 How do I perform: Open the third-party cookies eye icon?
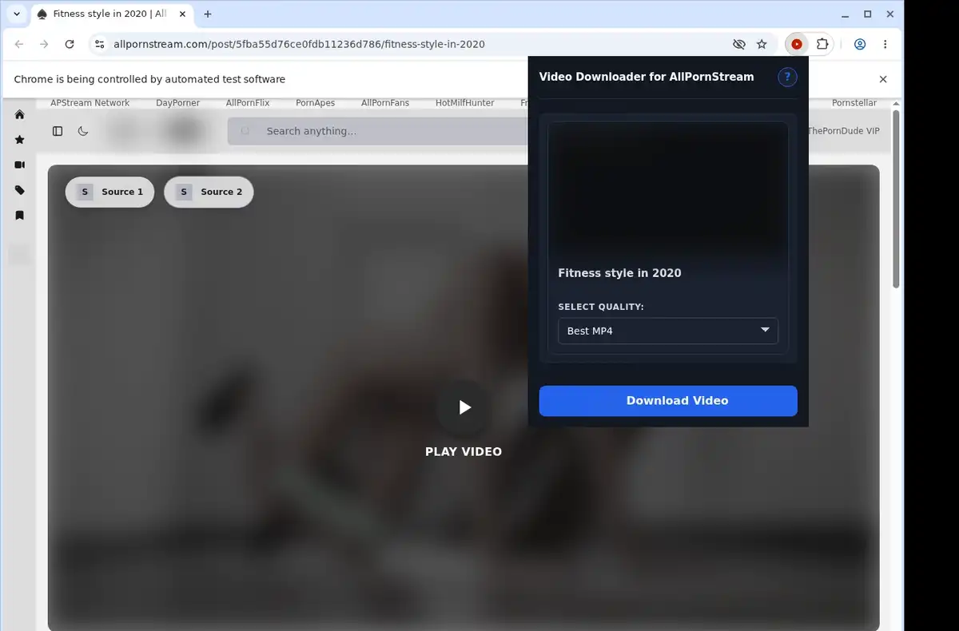739,45
